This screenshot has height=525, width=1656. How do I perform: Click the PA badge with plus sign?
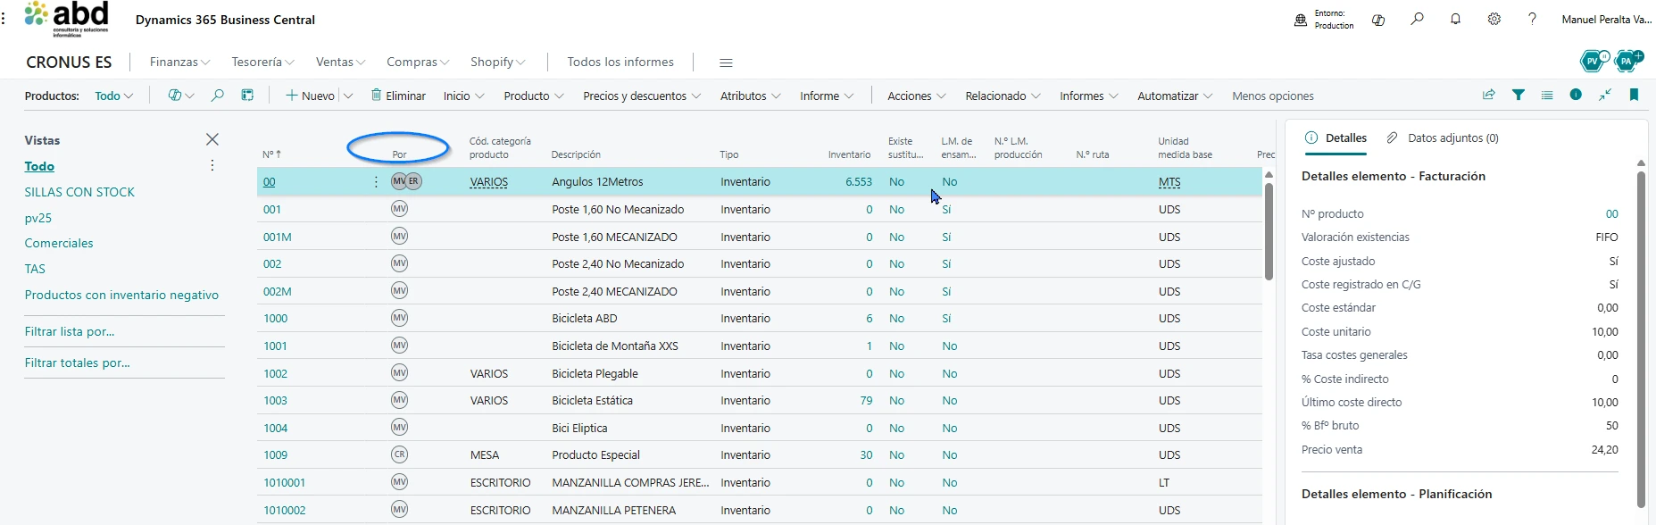click(1628, 61)
